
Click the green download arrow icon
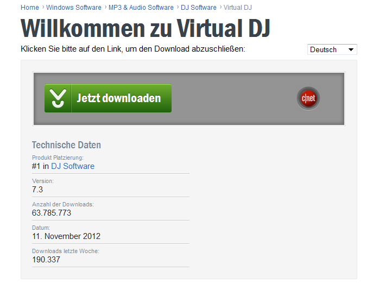pyautogui.click(x=58, y=98)
